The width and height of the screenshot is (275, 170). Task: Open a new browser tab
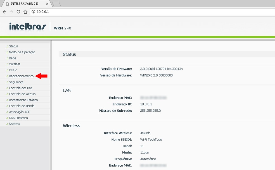(x=56, y=4)
